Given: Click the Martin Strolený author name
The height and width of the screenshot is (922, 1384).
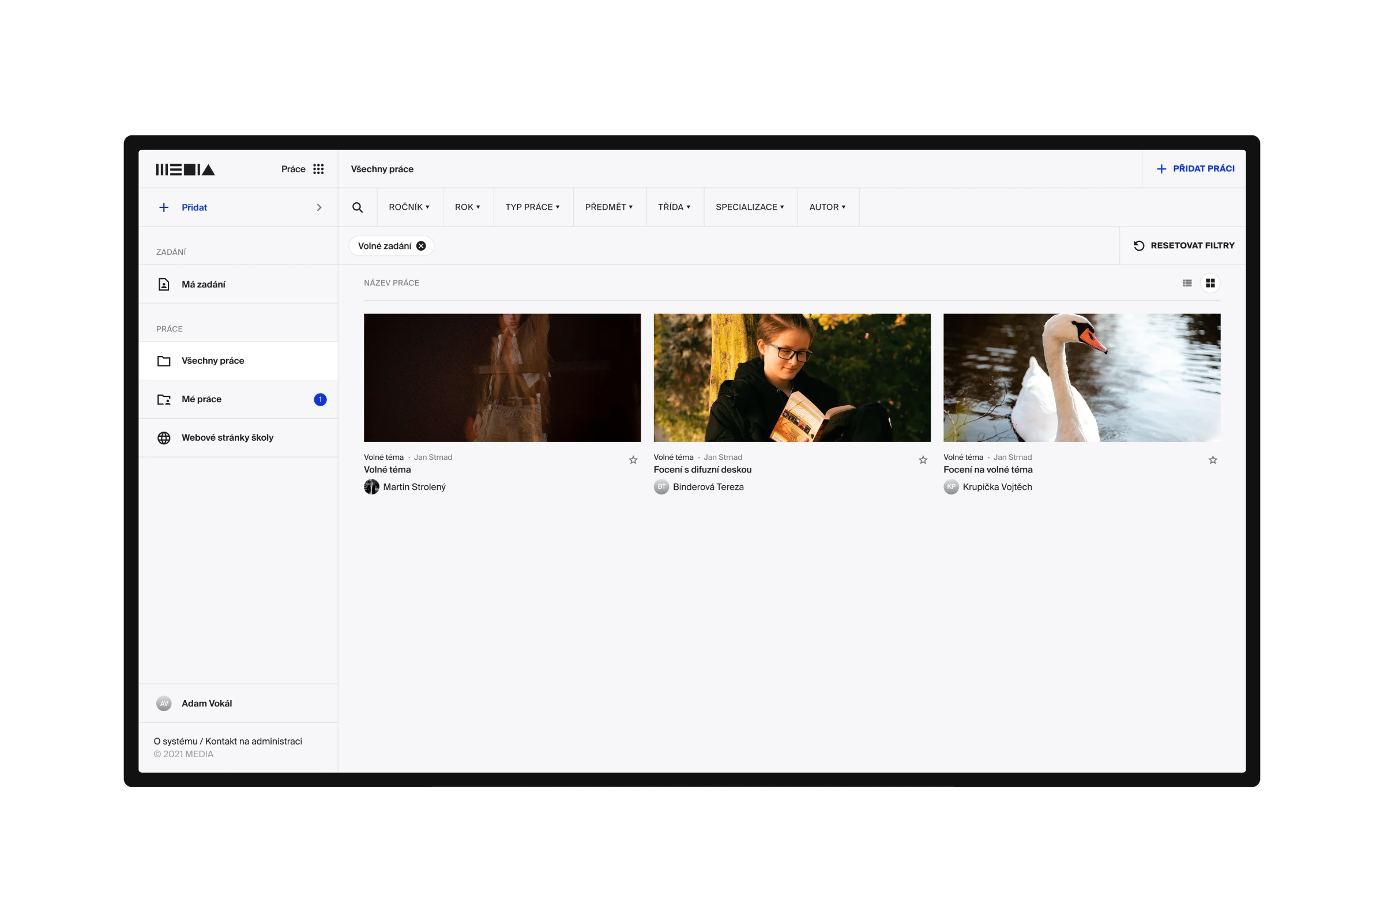Looking at the screenshot, I should click(414, 487).
